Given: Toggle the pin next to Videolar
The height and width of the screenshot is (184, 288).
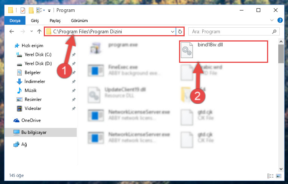Looking at the screenshot, I should click(74, 108).
